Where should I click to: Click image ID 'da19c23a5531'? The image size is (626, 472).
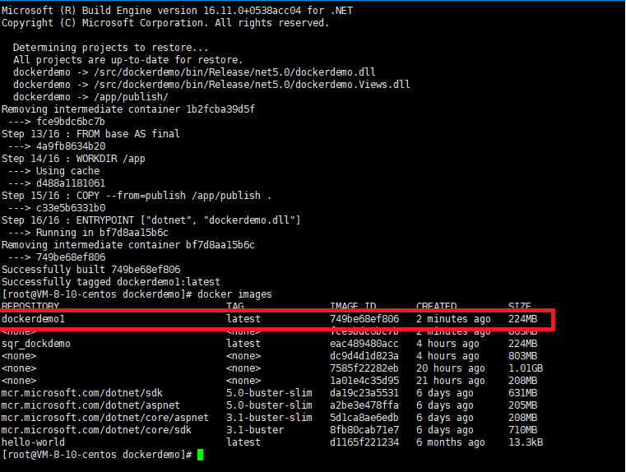coord(364,393)
